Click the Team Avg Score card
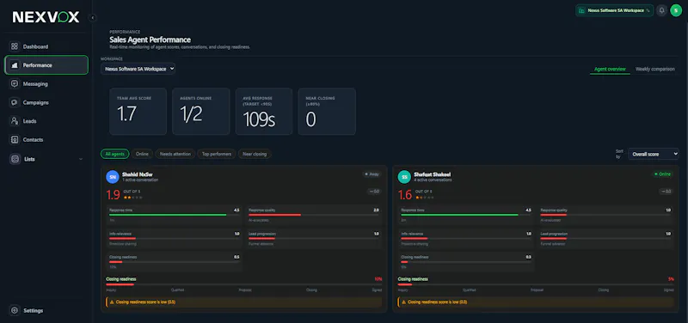The image size is (688, 323). click(138, 112)
